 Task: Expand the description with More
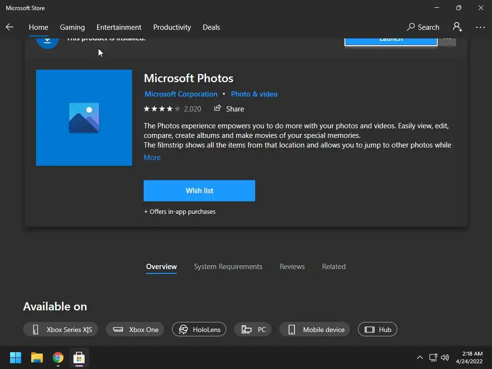point(152,158)
